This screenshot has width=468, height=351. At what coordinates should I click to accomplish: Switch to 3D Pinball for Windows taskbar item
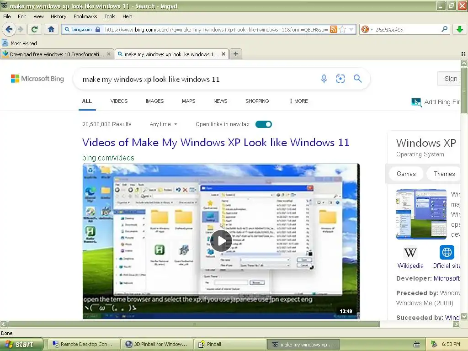coord(157,344)
